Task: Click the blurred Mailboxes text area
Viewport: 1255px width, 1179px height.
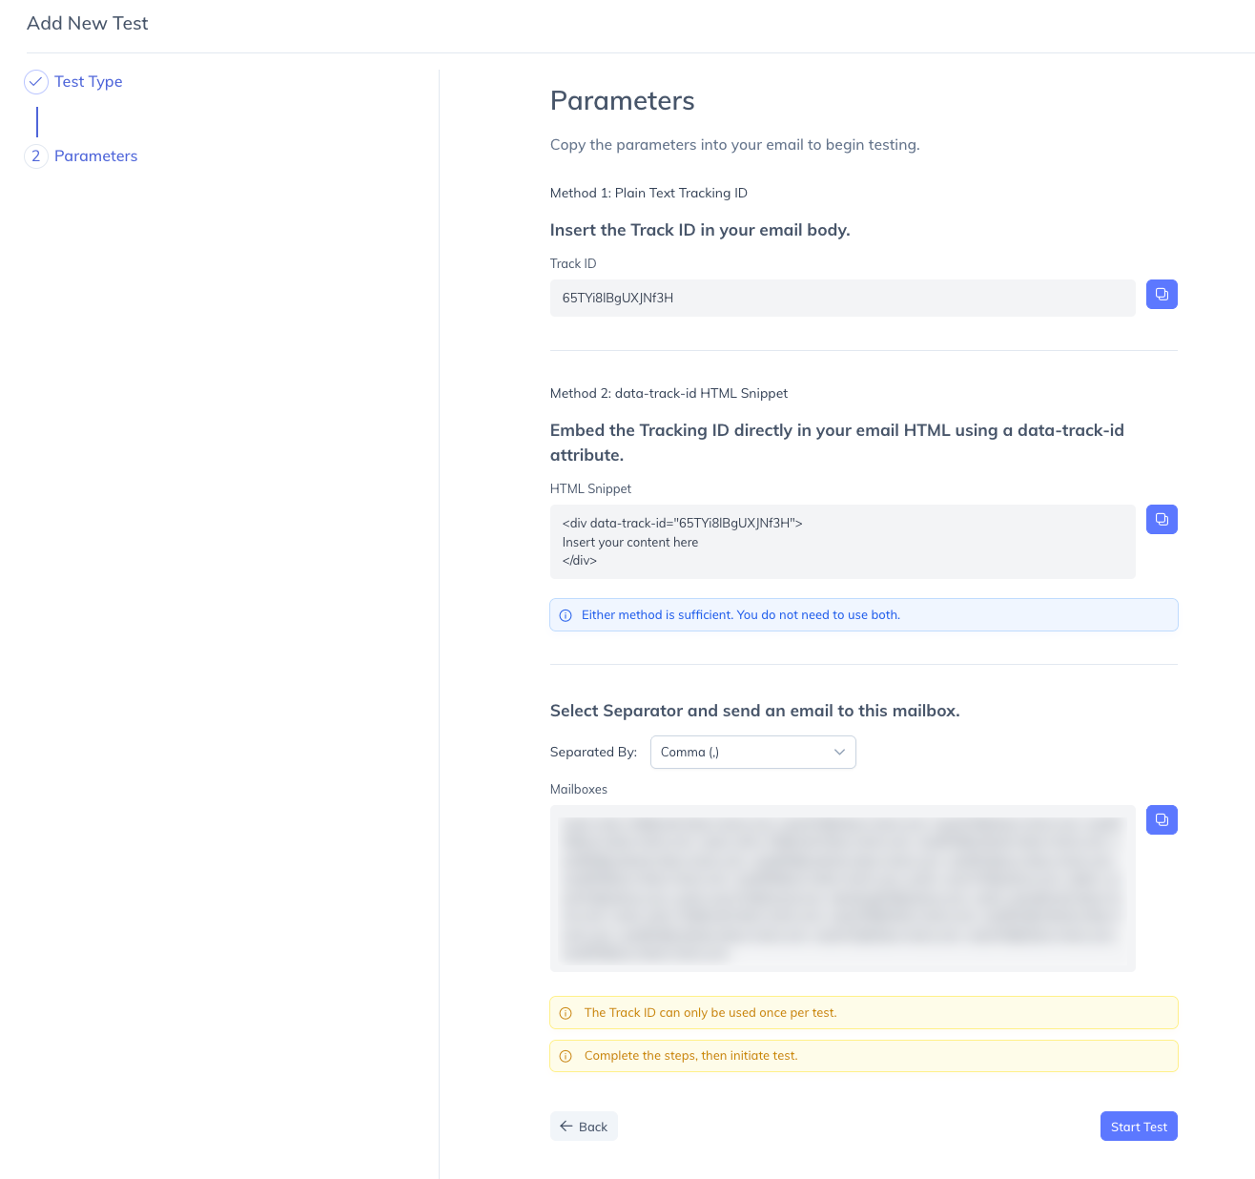Action: (x=843, y=888)
